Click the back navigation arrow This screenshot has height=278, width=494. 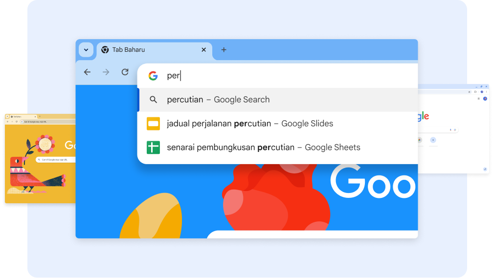click(x=87, y=72)
